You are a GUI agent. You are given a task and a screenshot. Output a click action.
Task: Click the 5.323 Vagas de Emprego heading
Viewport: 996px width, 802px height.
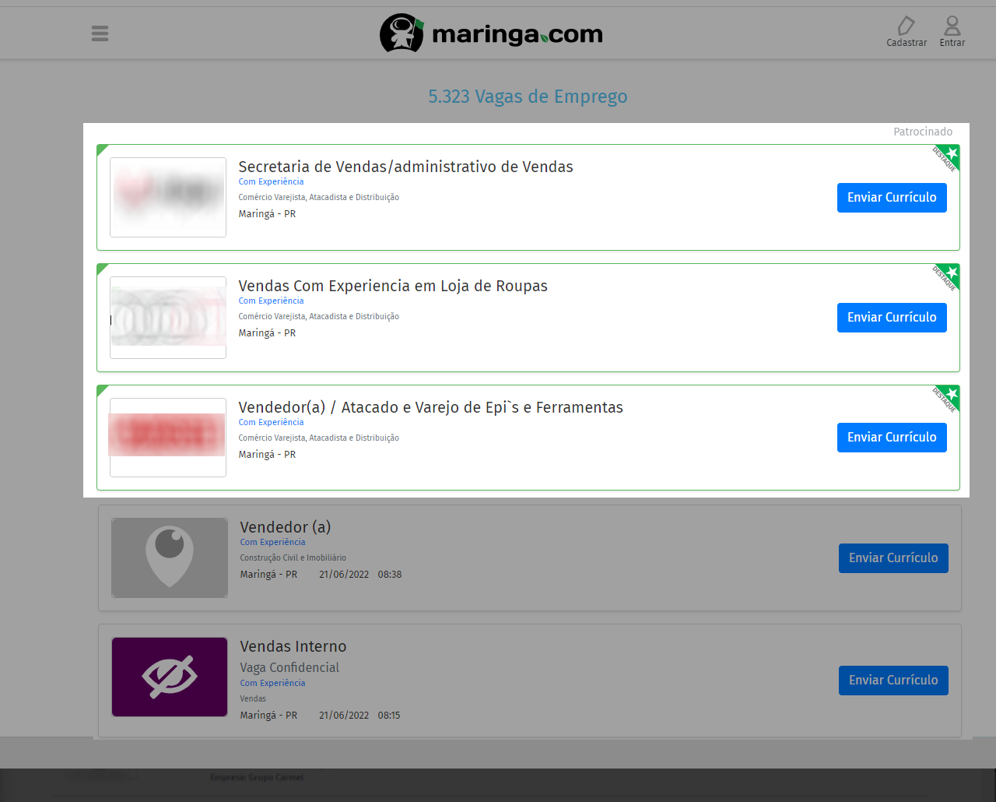click(x=528, y=96)
